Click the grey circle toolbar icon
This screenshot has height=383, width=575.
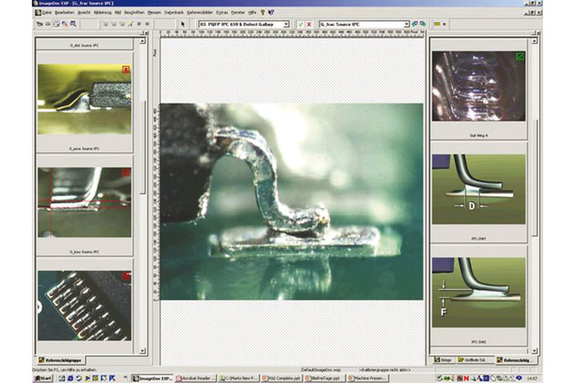139,24
